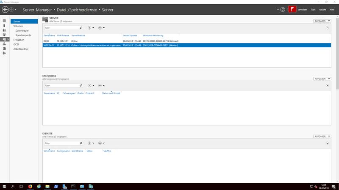The image size is (339, 190).
Task: Open the list options dropdown in Server section
Action: [x=91, y=28]
